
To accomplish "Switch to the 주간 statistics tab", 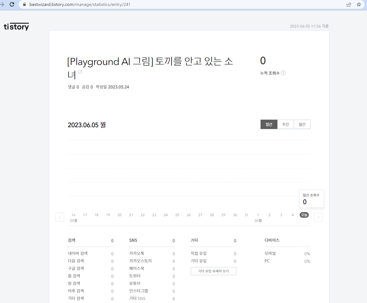I will click(x=285, y=124).
